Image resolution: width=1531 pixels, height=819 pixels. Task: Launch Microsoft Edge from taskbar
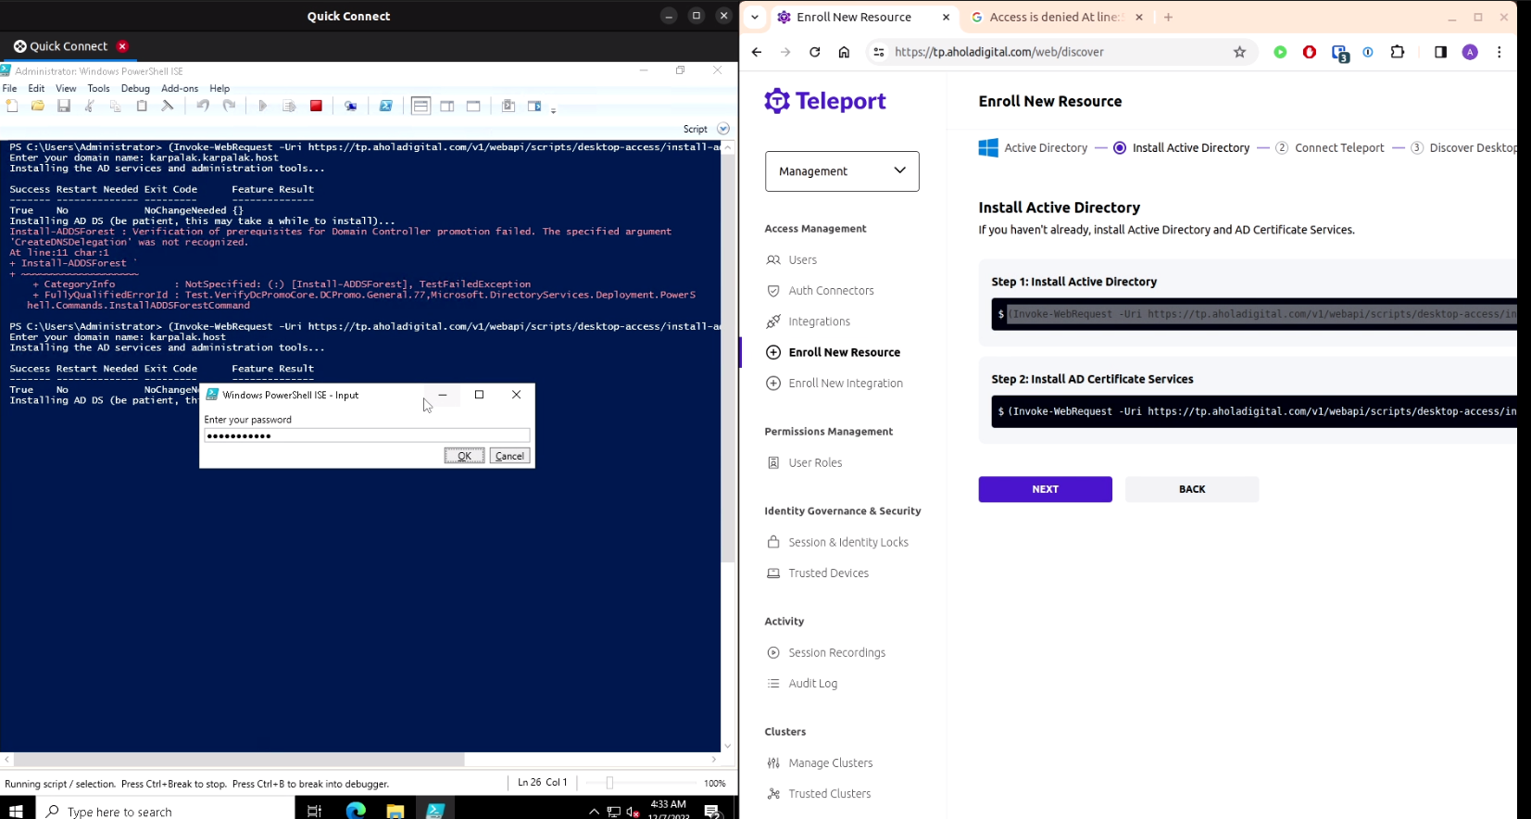(356, 811)
